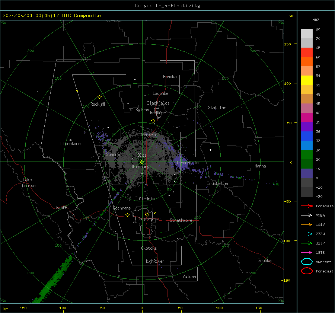Click the Calgary city label
Image resolution: width=335 pixels, height=313 pixels.
tap(145, 219)
